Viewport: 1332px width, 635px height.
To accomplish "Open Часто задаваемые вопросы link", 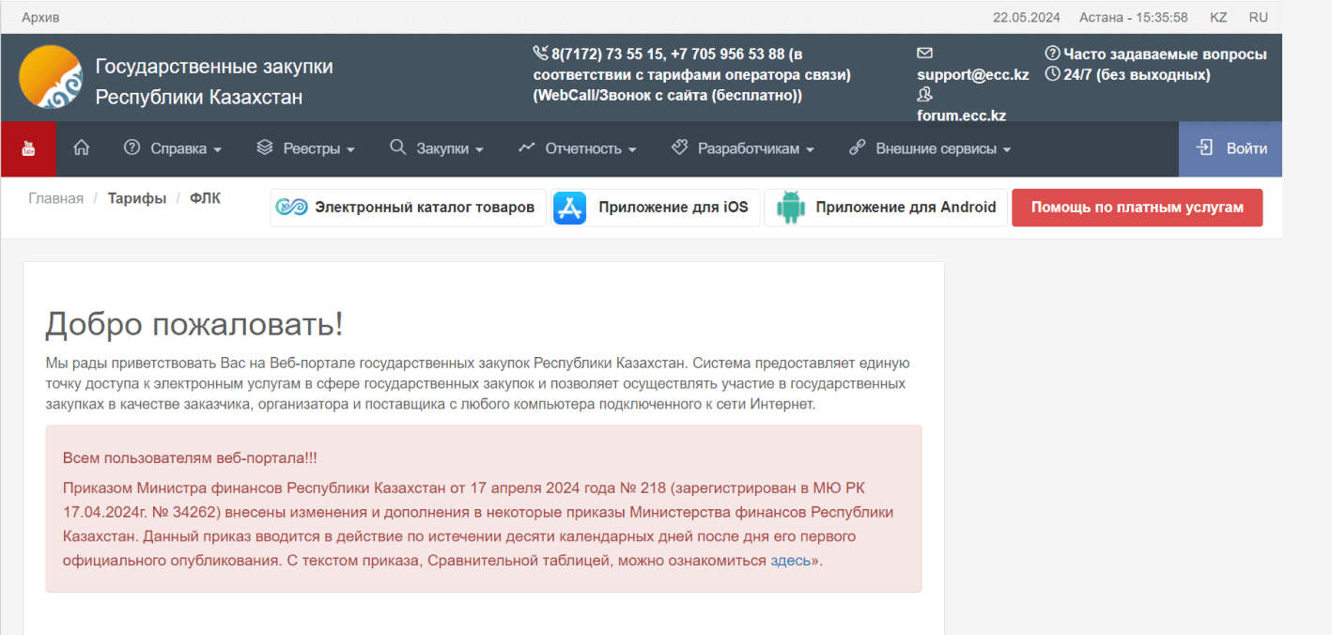I will [x=1165, y=54].
